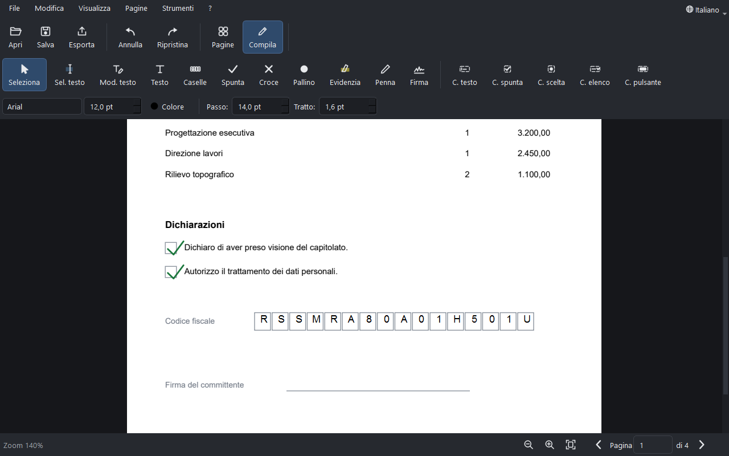Pick the Mod. testo edit tool

coord(118,75)
